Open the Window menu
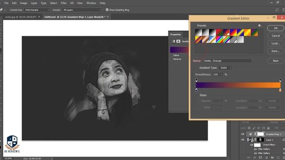285x160 pixels. tap(91, 3)
